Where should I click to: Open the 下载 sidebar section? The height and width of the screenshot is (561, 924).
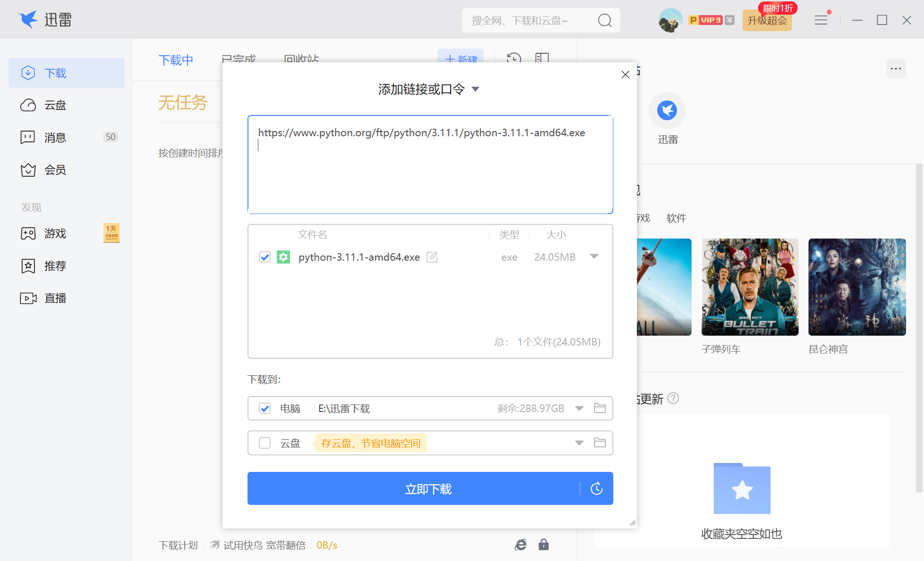point(66,73)
